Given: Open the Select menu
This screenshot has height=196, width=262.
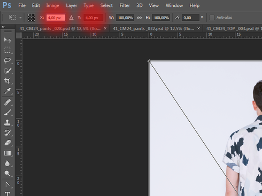Looking at the screenshot, I should pos(106,5).
